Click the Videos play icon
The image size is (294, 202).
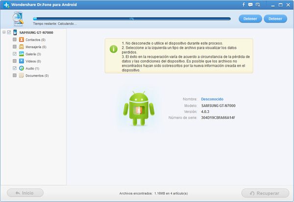click(22, 61)
